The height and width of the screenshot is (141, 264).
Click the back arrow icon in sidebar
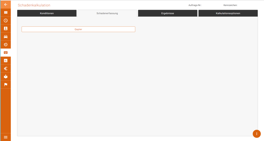(6, 5)
